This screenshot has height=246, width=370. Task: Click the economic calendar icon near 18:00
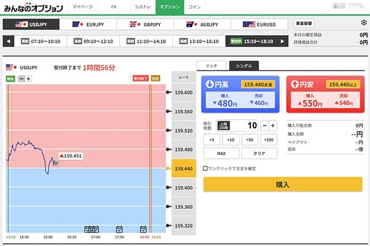coord(143,229)
